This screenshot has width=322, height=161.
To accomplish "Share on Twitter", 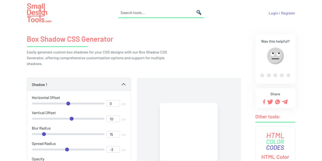I will (270, 102).
